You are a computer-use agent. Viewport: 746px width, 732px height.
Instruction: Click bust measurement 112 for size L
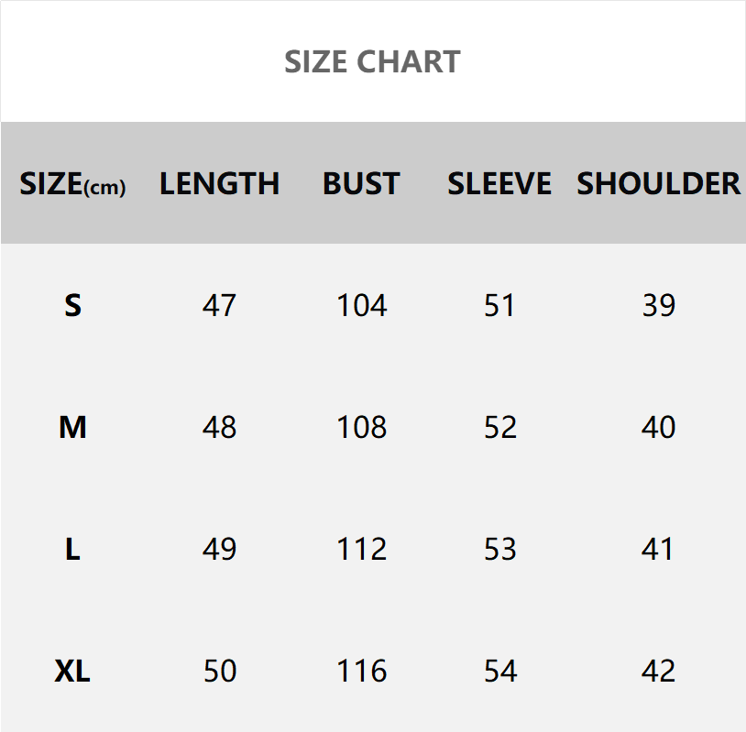click(x=361, y=549)
